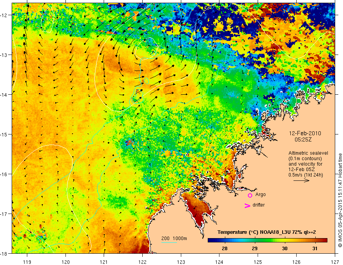Click longitude label '127'
Screen dimensions: 343x265
click(335, 262)
